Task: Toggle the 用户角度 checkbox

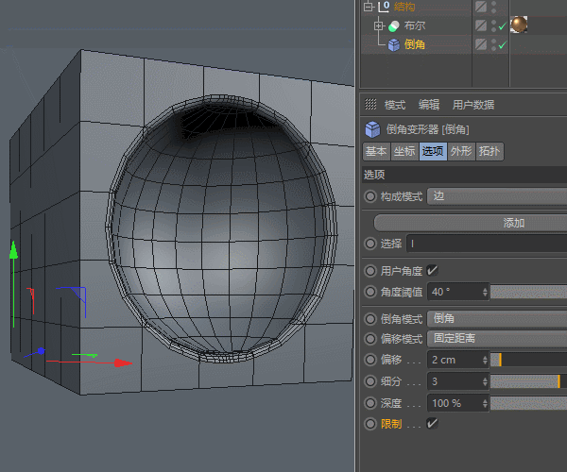Action: click(432, 271)
